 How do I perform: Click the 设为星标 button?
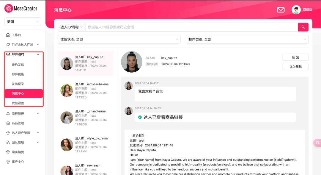coord(295,66)
